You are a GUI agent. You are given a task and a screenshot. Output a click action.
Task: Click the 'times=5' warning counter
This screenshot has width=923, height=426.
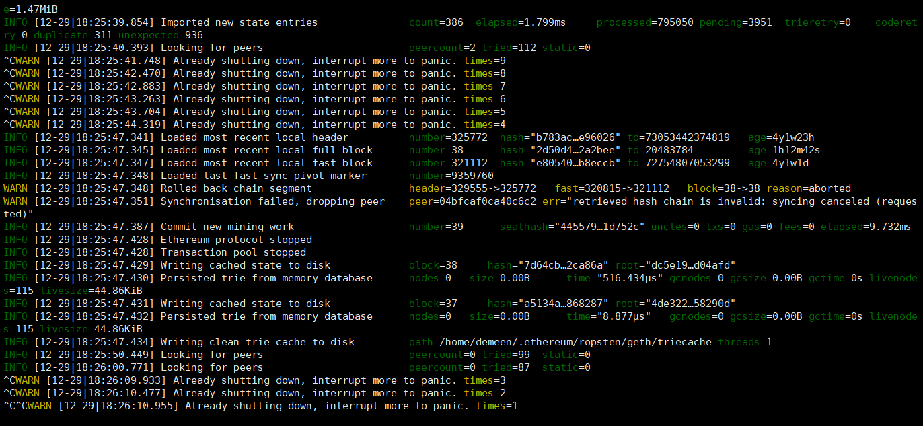tap(484, 112)
